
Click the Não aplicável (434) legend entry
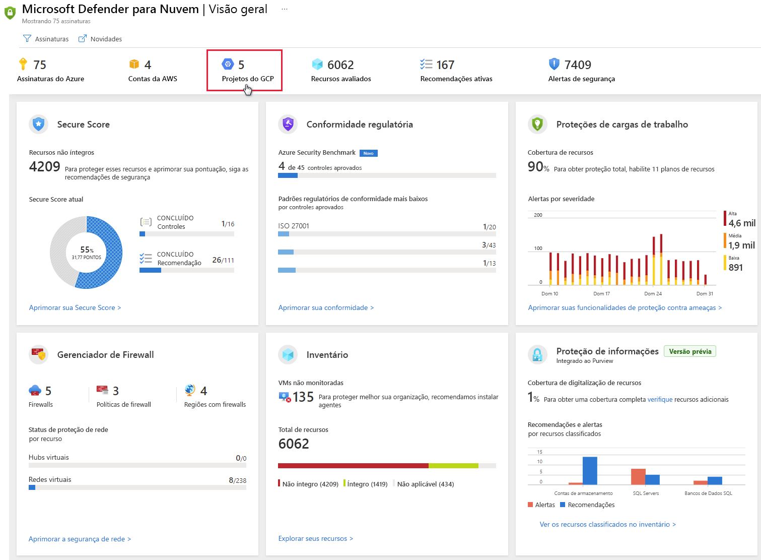[x=424, y=484]
